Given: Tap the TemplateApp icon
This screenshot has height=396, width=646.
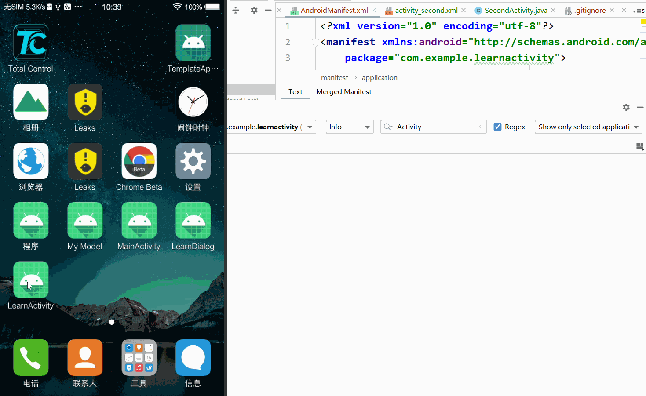Looking at the screenshot, I should 193,43.
